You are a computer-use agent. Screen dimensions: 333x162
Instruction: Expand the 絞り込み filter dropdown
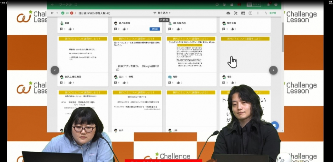pyautogui.click(x=162, y=13)
